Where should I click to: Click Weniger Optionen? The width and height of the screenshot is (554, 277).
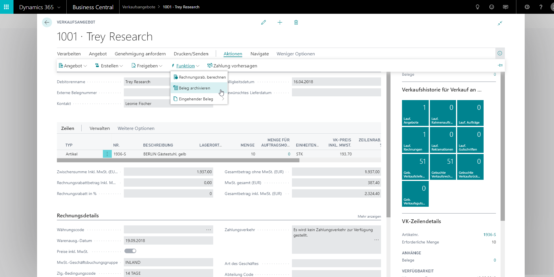coord(296,54)
